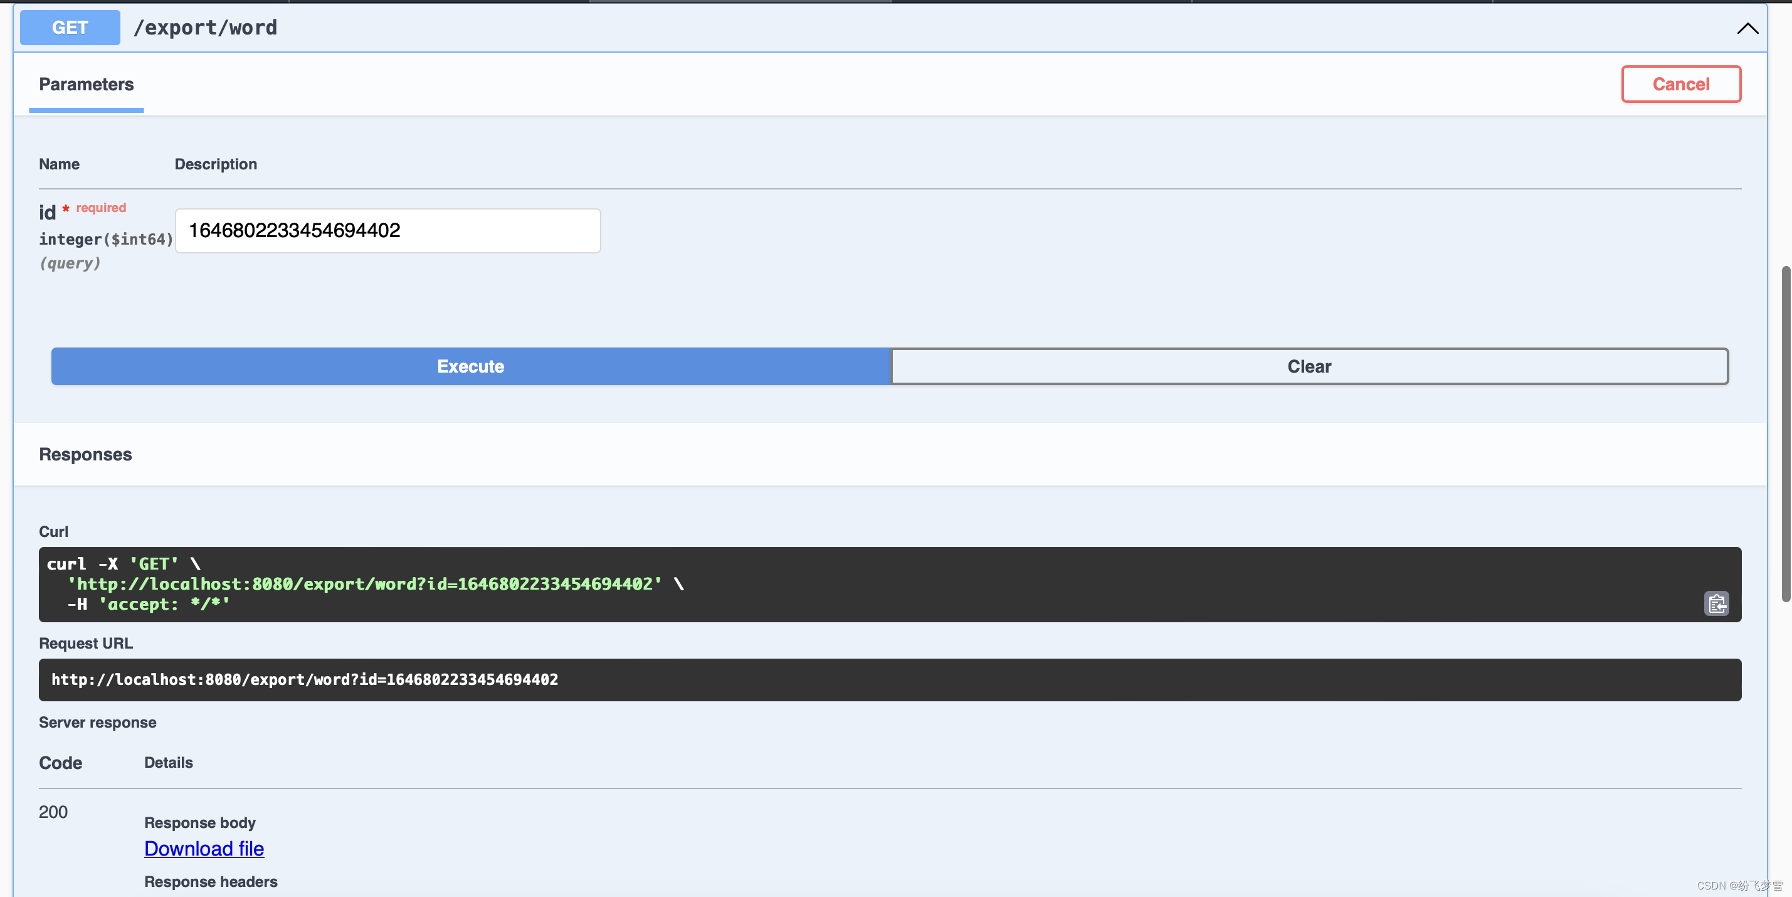Click the Response headers label
The image size is (1792, 897).
click(211, 882)
